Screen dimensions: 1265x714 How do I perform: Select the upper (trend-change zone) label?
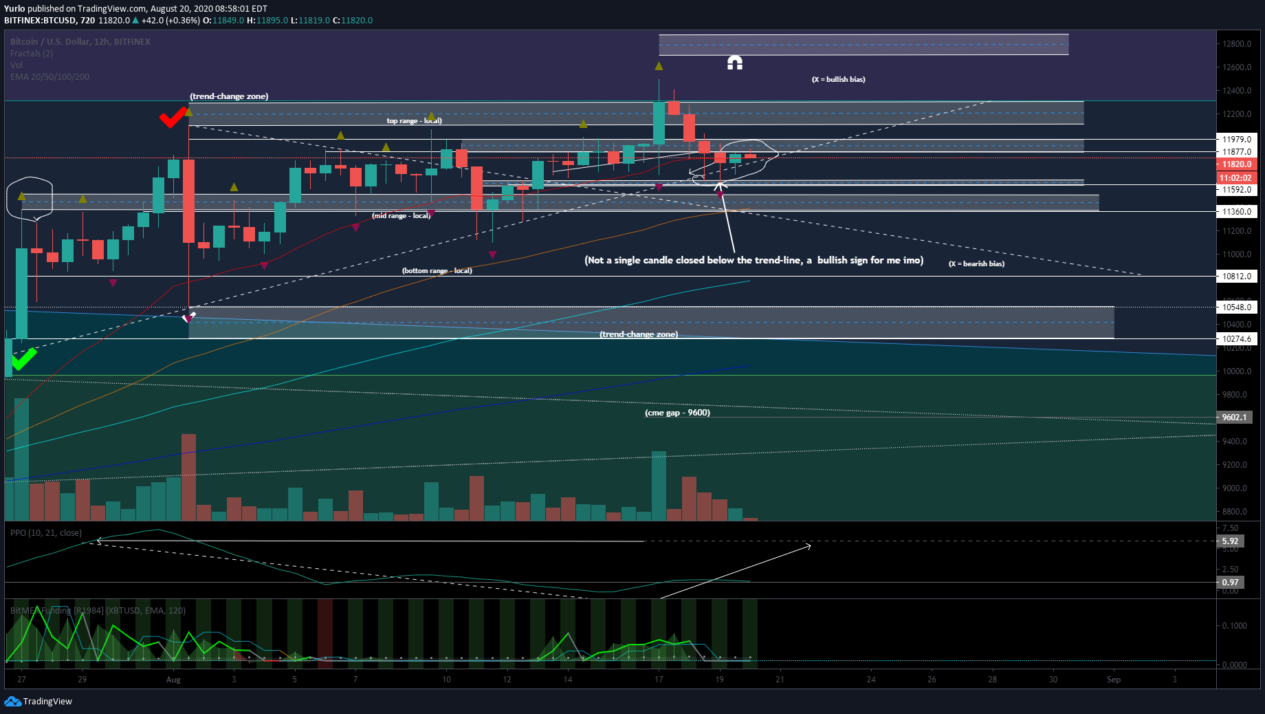pyautogui.click(x=229, y=96)
